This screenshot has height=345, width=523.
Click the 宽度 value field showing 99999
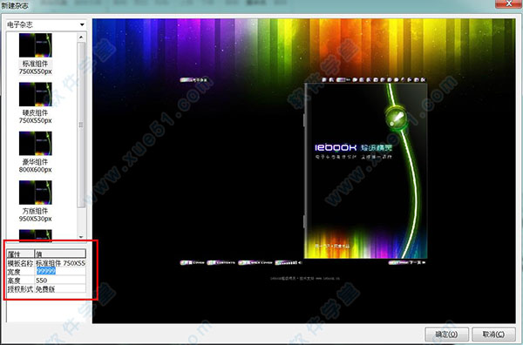[x=60, y=271]
